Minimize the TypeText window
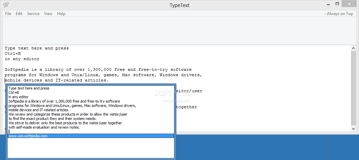359x160 pixels. click(329, 4)
